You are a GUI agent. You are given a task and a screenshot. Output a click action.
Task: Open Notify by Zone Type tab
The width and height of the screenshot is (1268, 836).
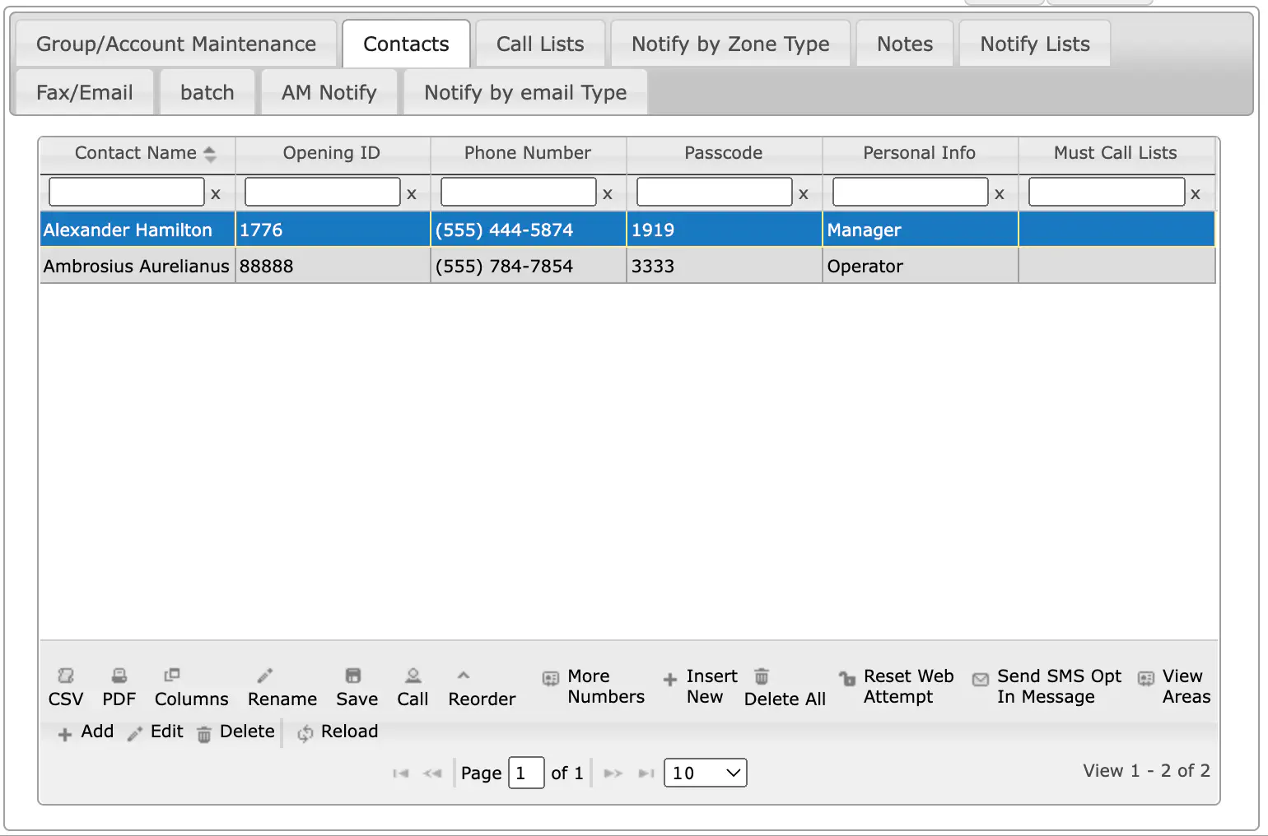click(x=730, y=44)
